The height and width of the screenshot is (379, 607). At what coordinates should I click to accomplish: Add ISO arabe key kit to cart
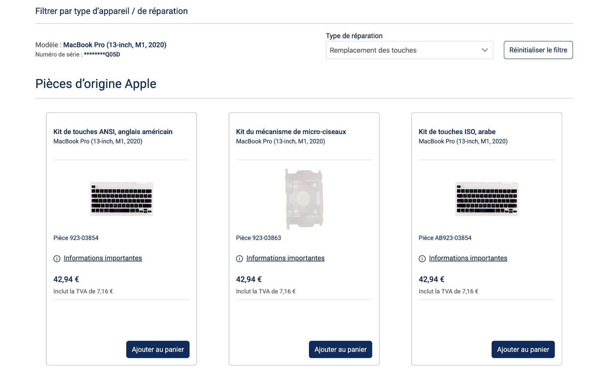pos(523,350)
